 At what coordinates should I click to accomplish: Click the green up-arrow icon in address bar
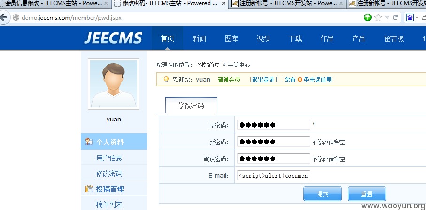coord(368,18)
